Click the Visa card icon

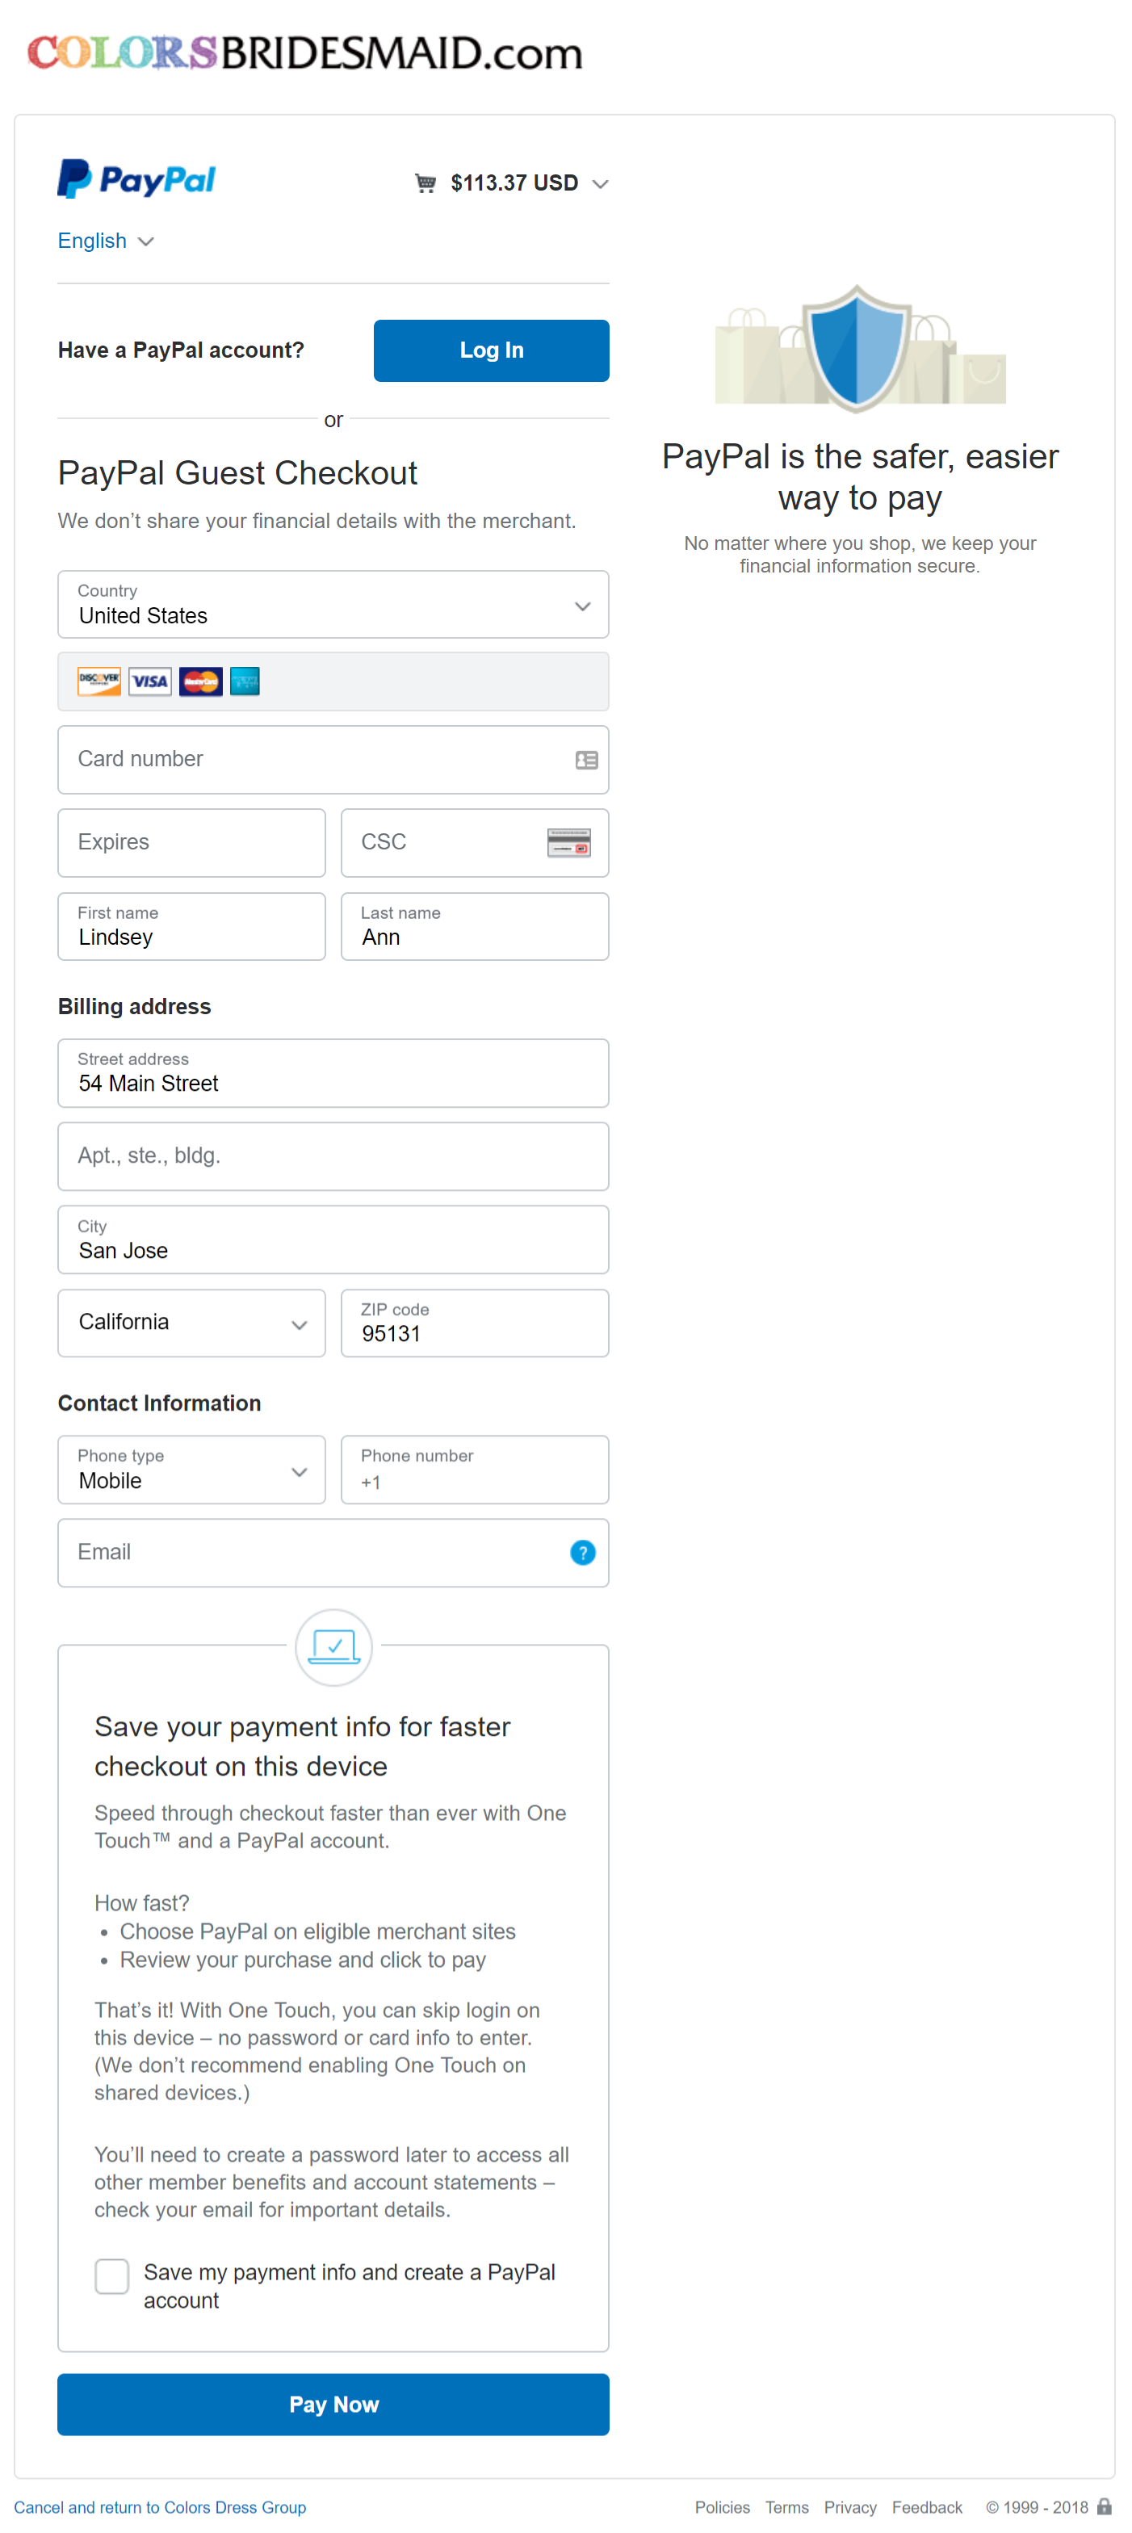tap(149, 681)
